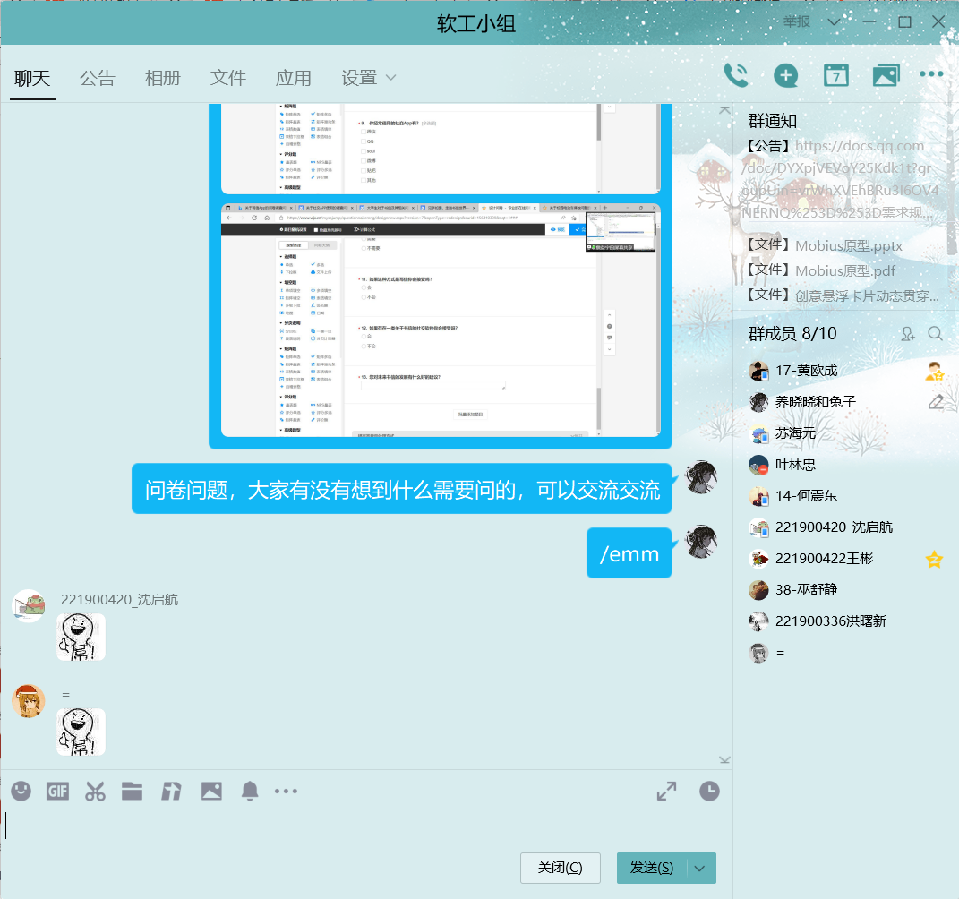The image size is (959, 899).
Task: Open the second questionnaire screenshot image
Action: click(441, 320)
